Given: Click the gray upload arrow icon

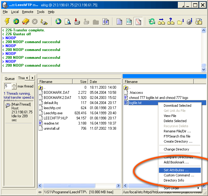Looking at the screenshot, I should (86, 21).
